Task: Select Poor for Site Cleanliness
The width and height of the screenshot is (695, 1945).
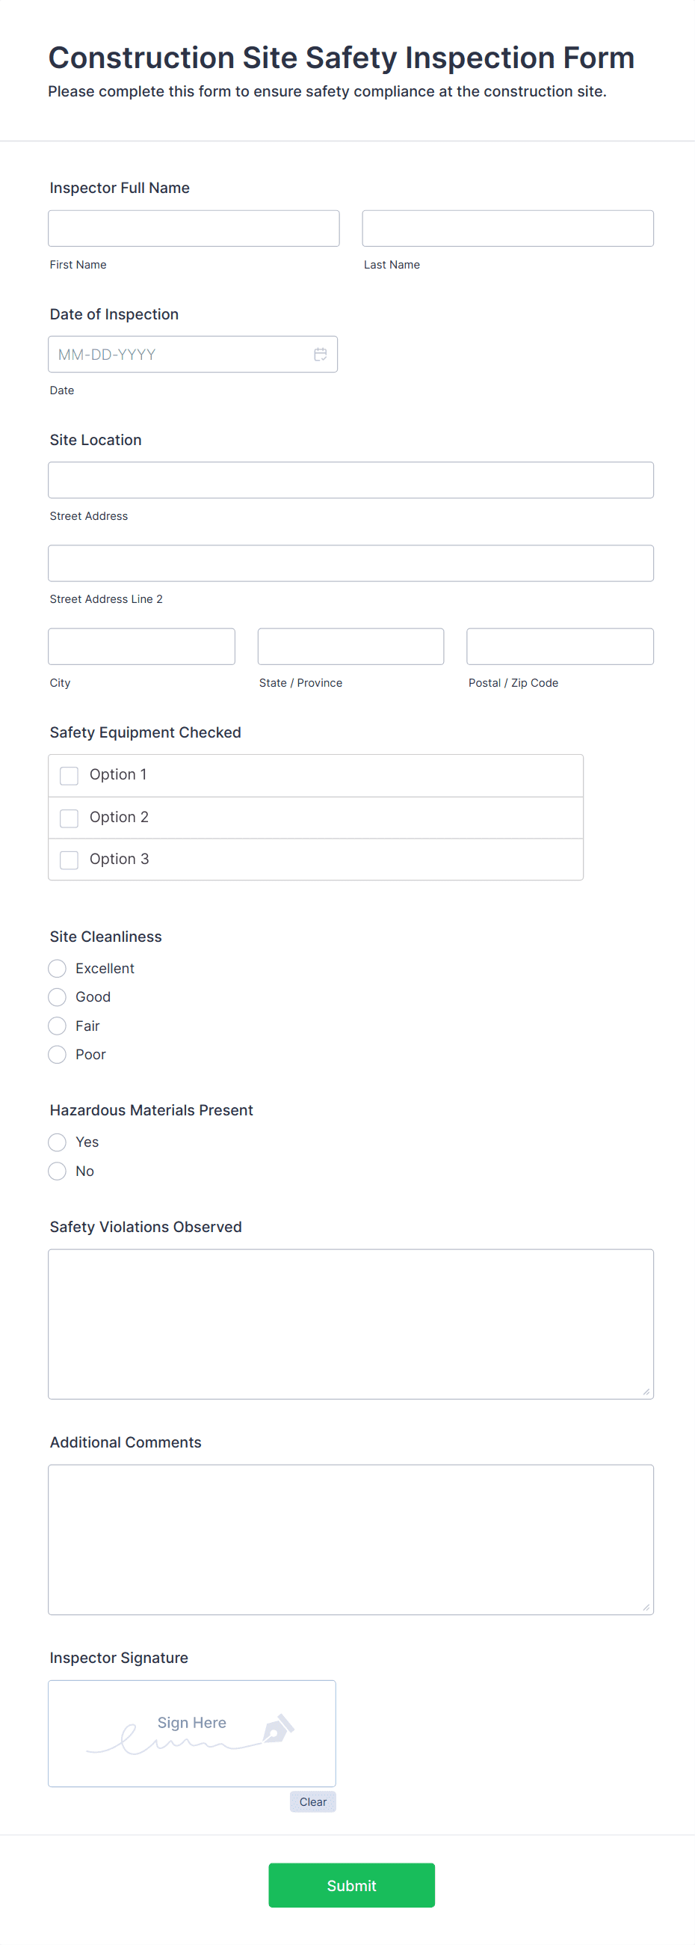Action: [x=57, y=1054]
